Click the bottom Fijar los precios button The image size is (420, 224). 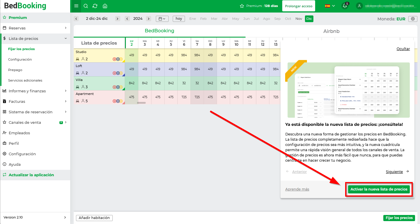pos(399,218)
